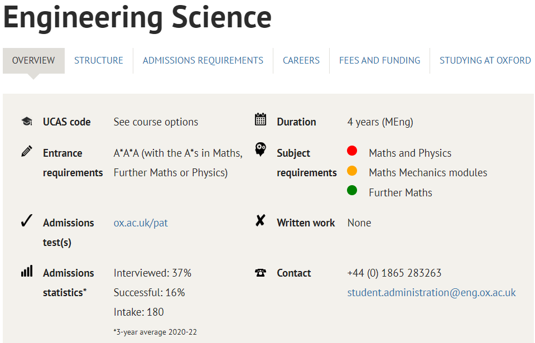The image size is (535, 343).
Task: Open the Structure tab
Action: click(x=99, y=61)
